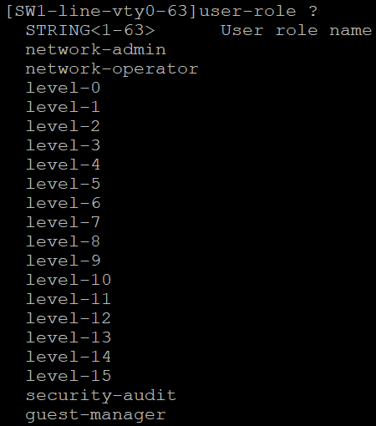Click the level-15 entry

point(69,376)
